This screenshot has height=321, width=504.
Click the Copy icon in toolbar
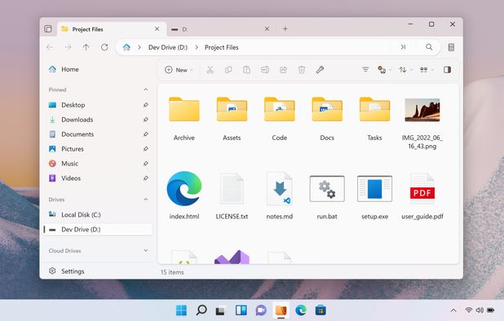[228, 69]
